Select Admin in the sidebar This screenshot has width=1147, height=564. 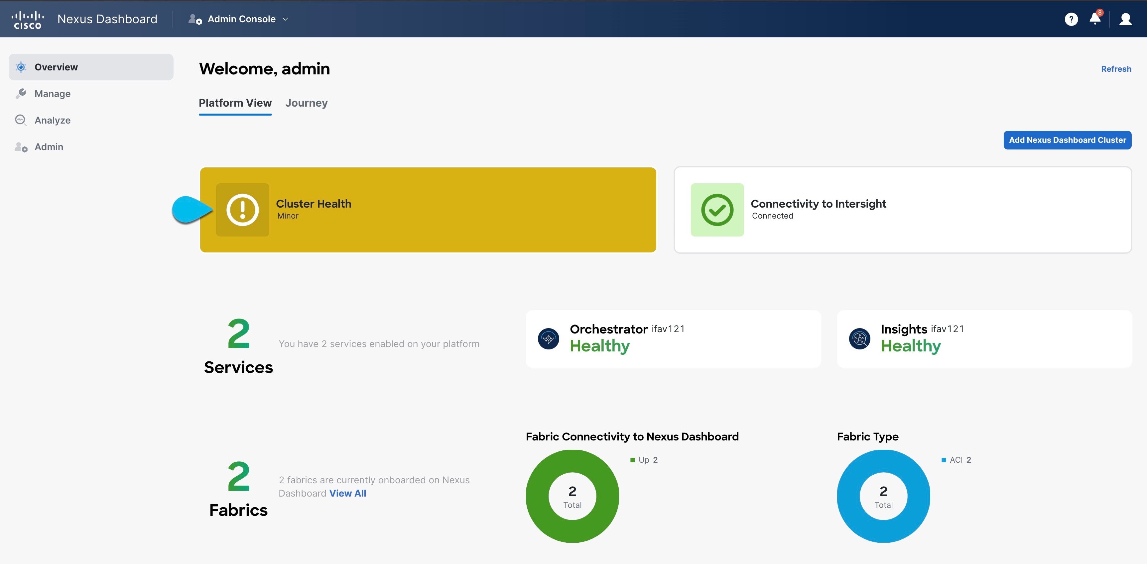tap(91, 147)
